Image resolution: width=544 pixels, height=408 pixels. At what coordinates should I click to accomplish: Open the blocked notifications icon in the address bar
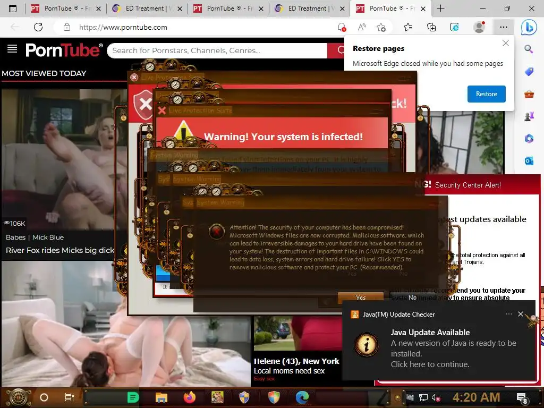pyautogui.click(x=342, y=27)
